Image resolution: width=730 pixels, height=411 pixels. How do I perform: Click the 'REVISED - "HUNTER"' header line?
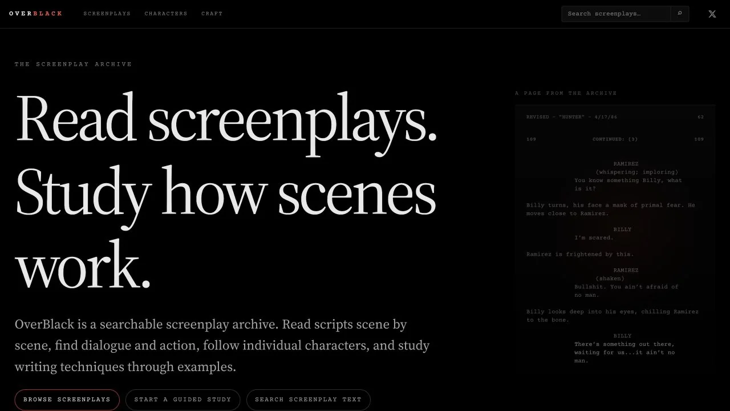pyautogui.click(x=571, y=117)
